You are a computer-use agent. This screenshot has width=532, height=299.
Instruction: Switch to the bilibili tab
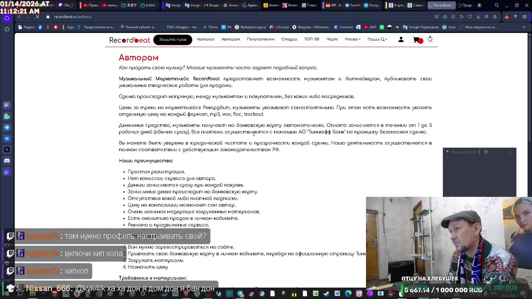[x=149, y=5]
